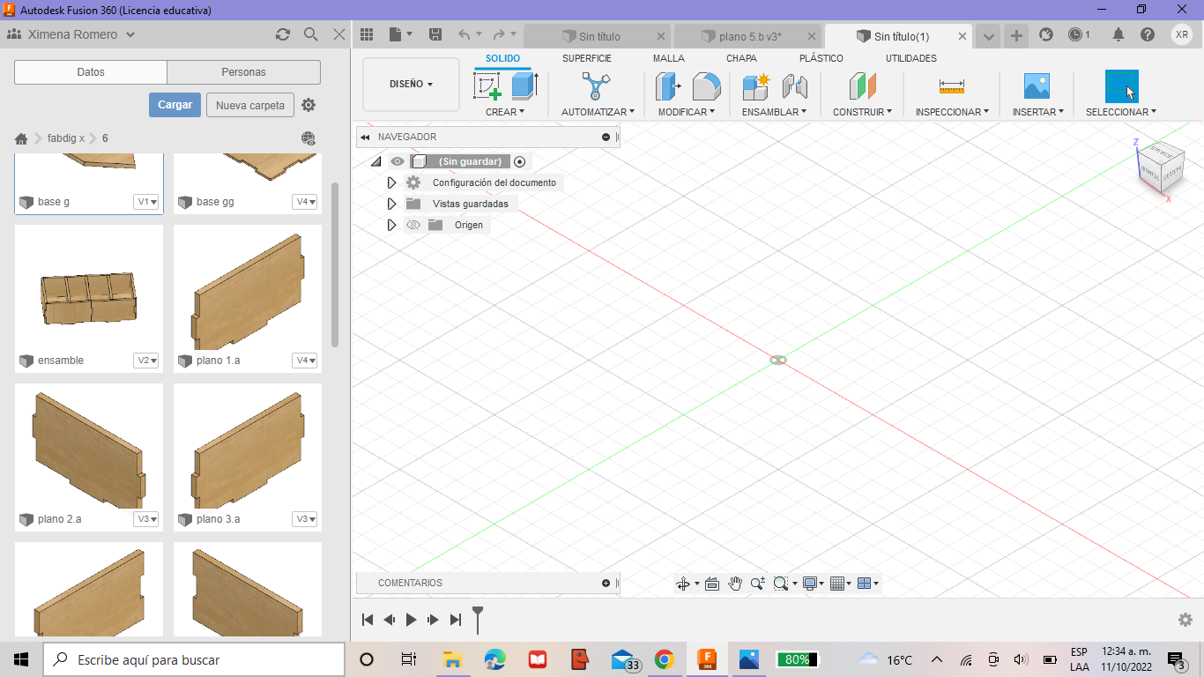Image resolution: width=1204 pixels, height=677 pixels.
Task: Click the Look At icon
Action: click(x=712, y=584)
